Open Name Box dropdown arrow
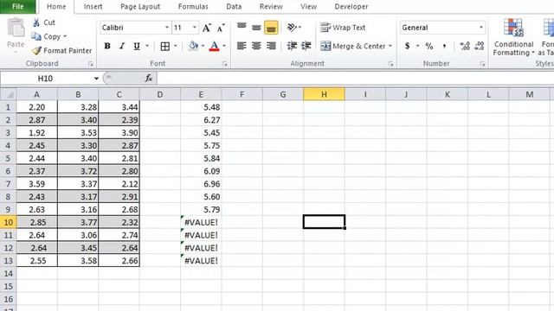Screen dimensions: 554x311 [96, 79]
